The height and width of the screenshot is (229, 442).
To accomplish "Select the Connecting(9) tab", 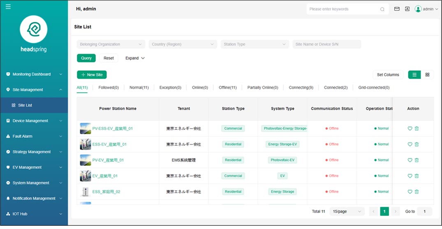I will tap(301, 87).
